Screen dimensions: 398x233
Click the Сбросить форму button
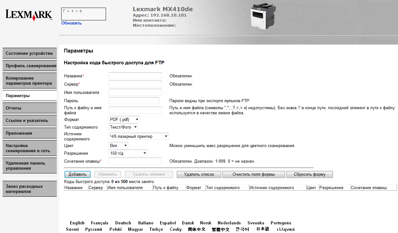coord(310,174)
